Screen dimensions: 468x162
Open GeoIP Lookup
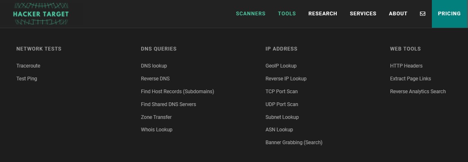[281, 66]
